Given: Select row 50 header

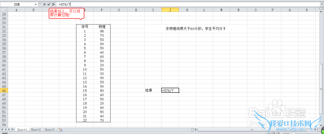Looking at the screenshot, I should [x=4, y=108].
